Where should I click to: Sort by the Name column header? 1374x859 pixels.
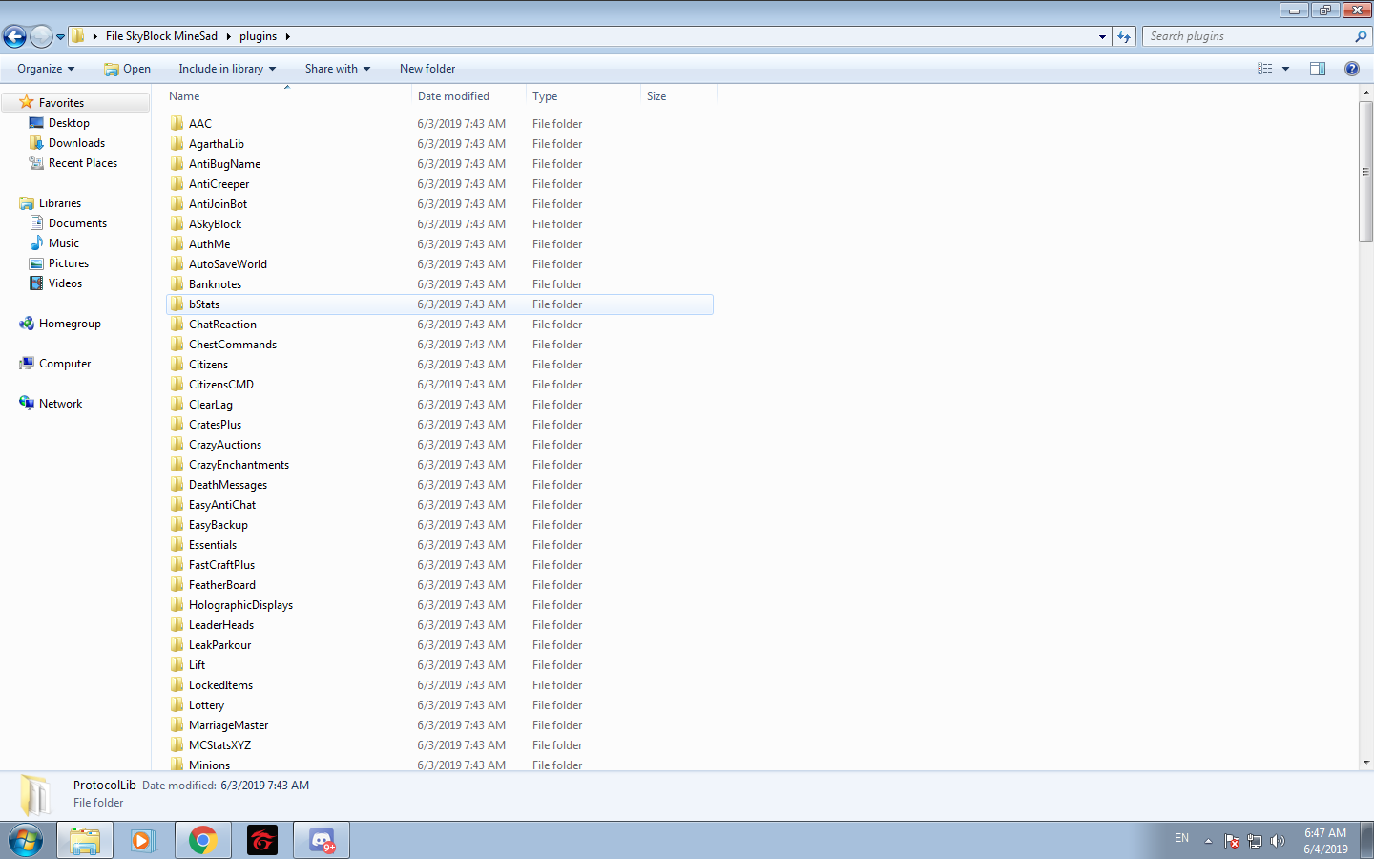click(287, 96)
